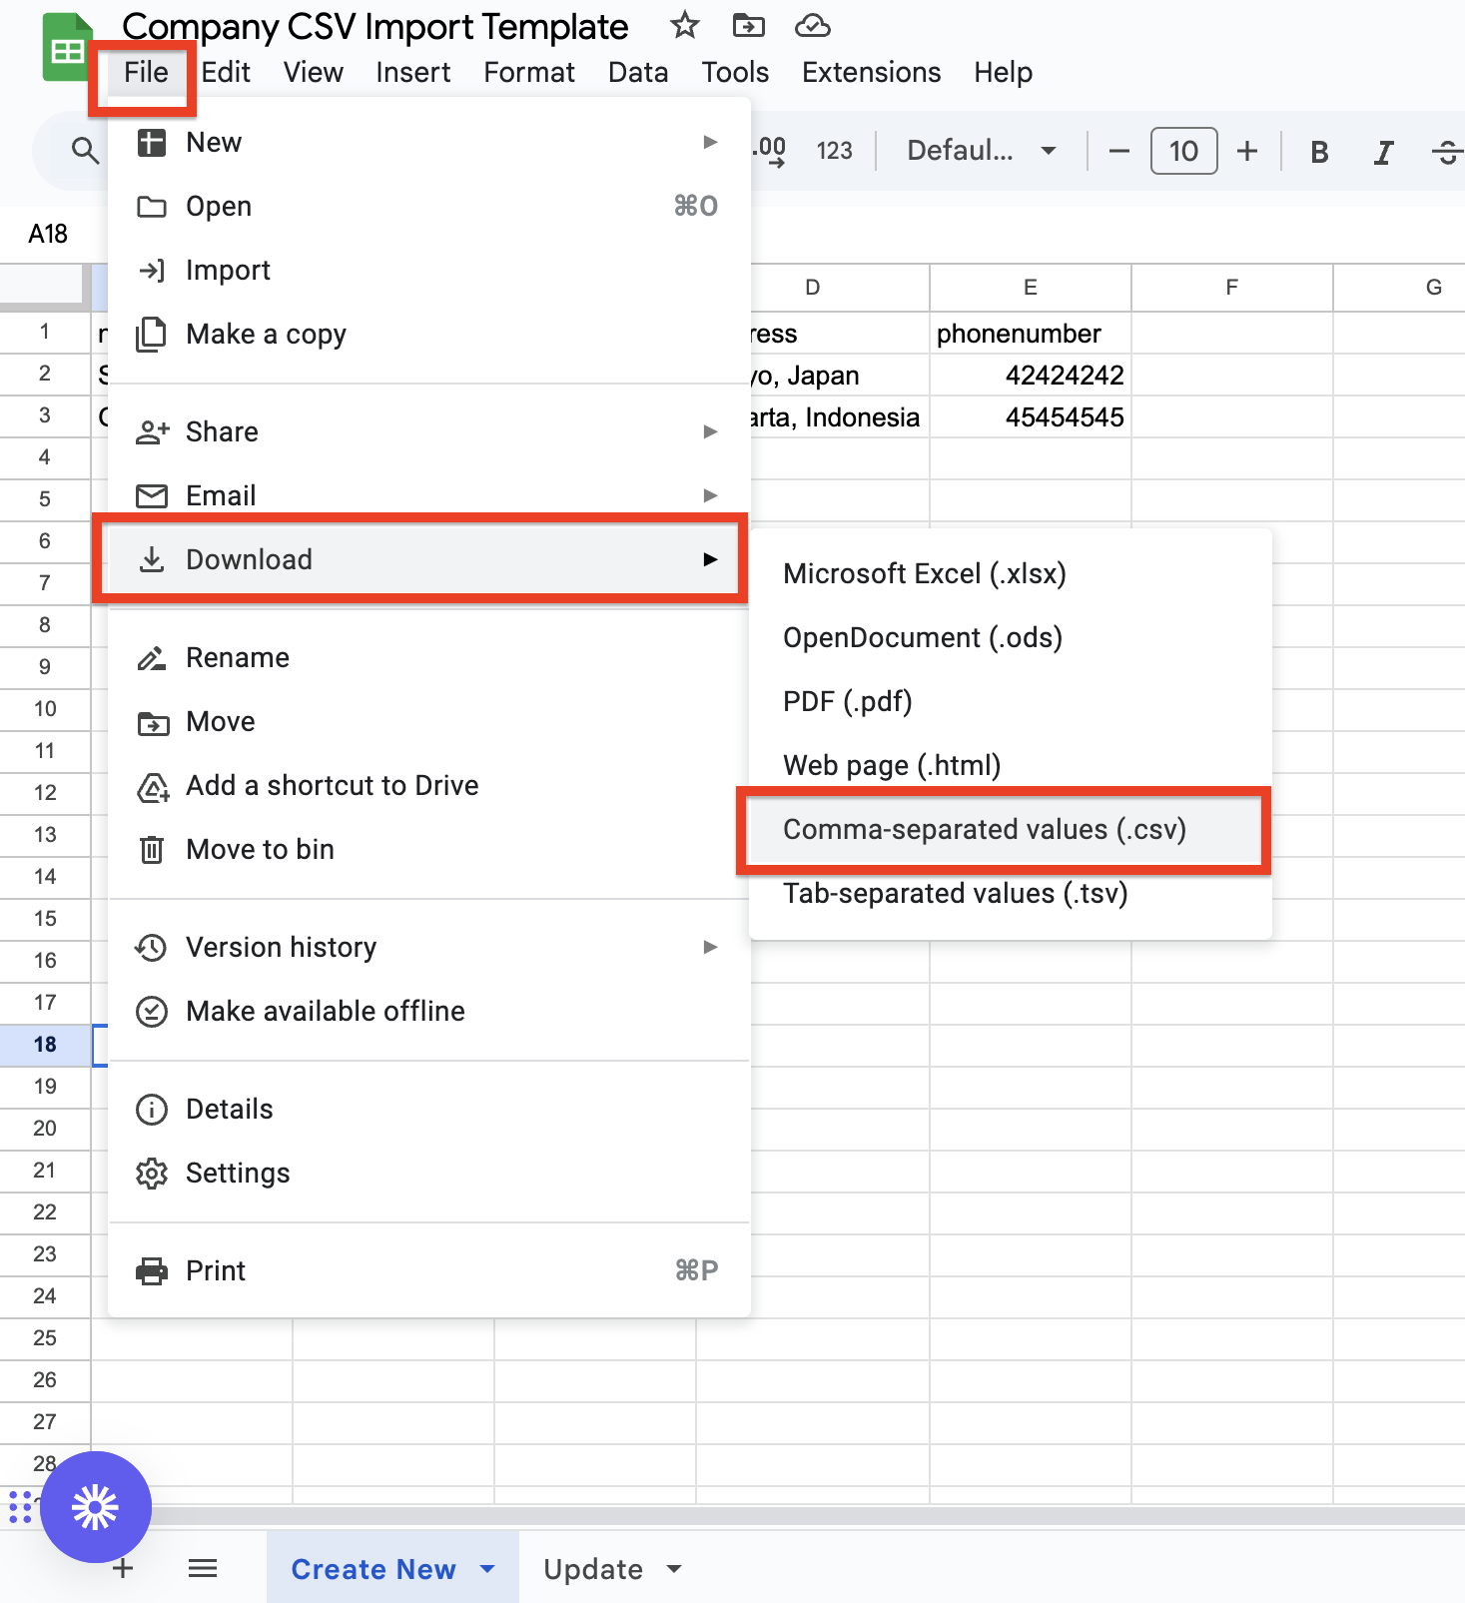Click the move to folder icon
Image resolution: width=1465 pixels, height=1603 pixels.
748,25
